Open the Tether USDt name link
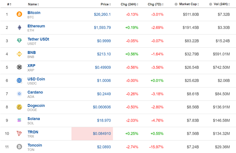Screen dimensions: 236x153 (38, 39)
